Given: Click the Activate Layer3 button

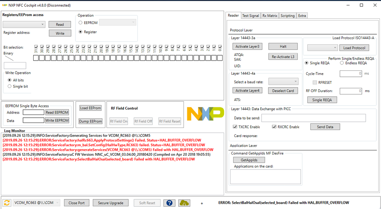Looking at the screenshot, I should (247, 46).
